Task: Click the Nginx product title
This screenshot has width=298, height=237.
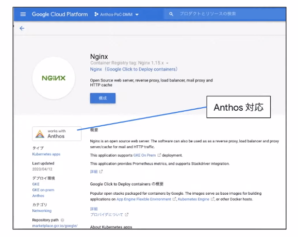Action: coord(99,57)
